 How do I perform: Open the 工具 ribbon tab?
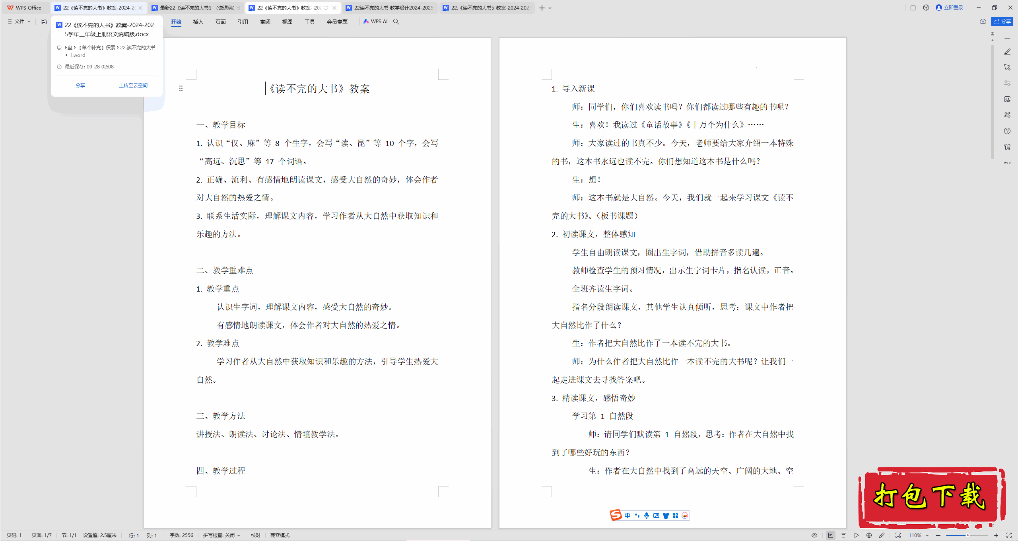309,21
